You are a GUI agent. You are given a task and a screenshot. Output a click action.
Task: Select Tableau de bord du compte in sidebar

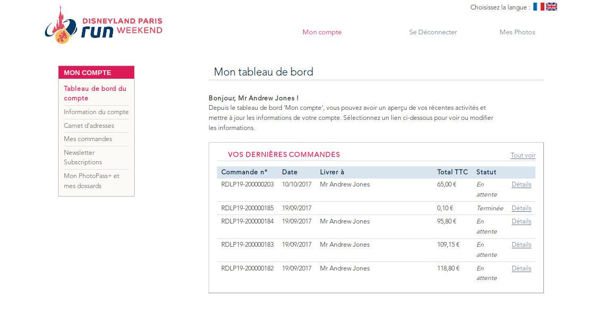click(x=95, y=93)
